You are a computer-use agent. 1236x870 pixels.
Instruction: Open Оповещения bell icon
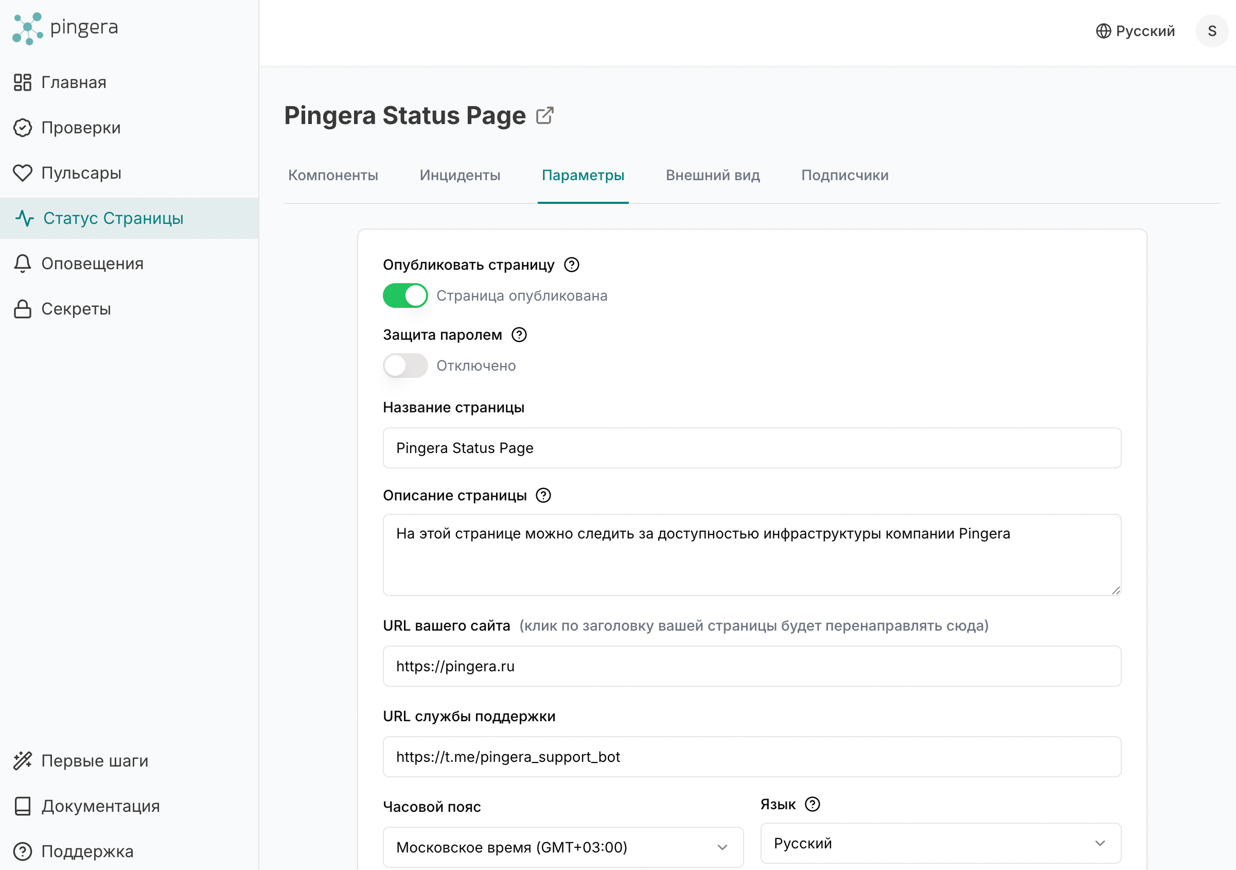[x=23, y=264]
